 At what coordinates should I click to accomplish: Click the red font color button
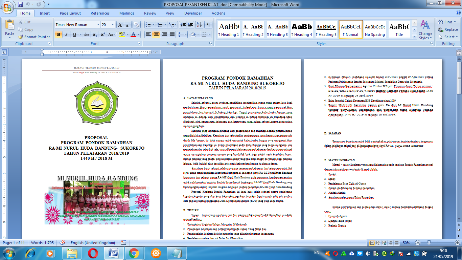[x=133, y=35]
